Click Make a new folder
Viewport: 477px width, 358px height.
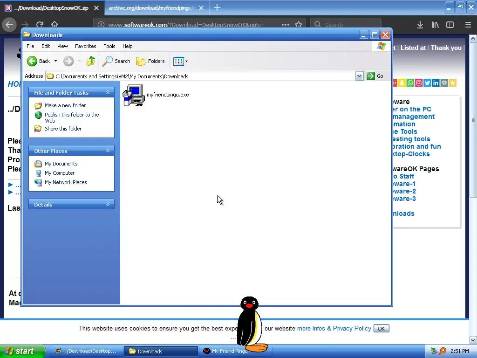point(65,105)
